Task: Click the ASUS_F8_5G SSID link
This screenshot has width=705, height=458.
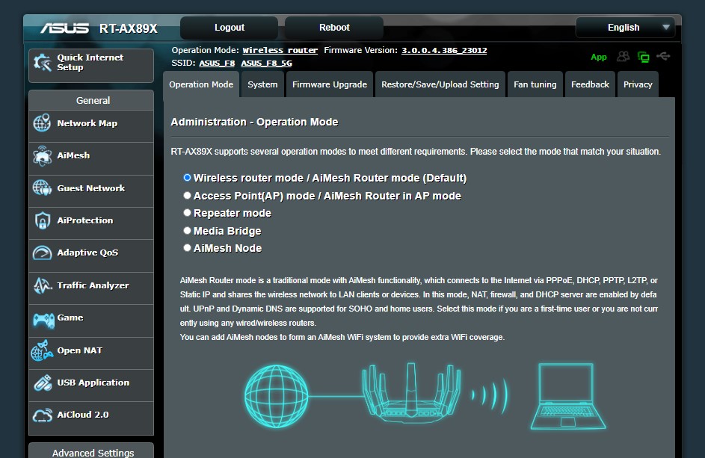Action: pyautogui.click(x=267, y=63)
